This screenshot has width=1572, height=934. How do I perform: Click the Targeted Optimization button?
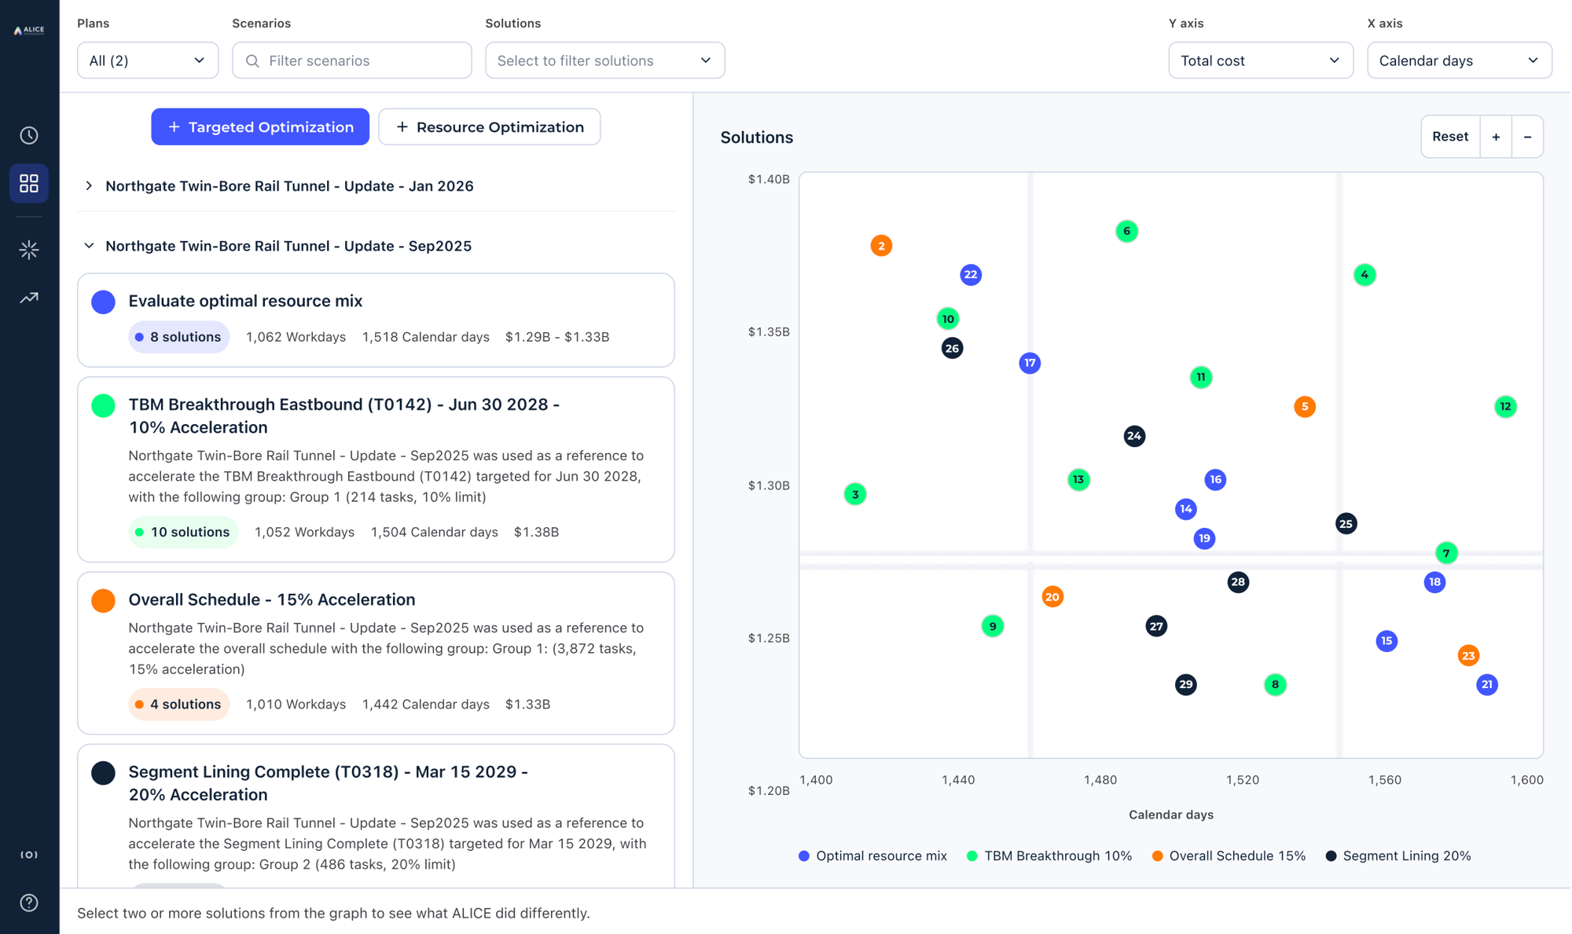[x=260, y=126]
